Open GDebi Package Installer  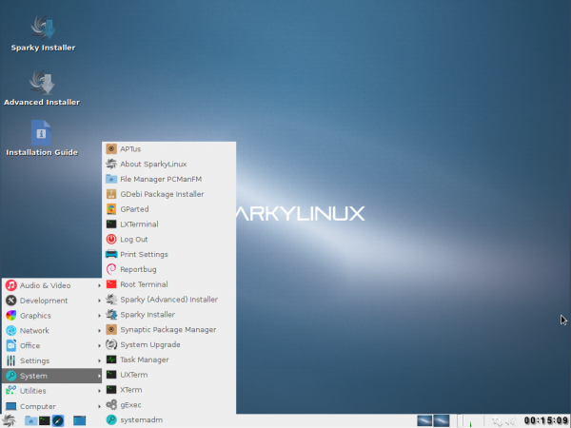(x=169, y=194)
